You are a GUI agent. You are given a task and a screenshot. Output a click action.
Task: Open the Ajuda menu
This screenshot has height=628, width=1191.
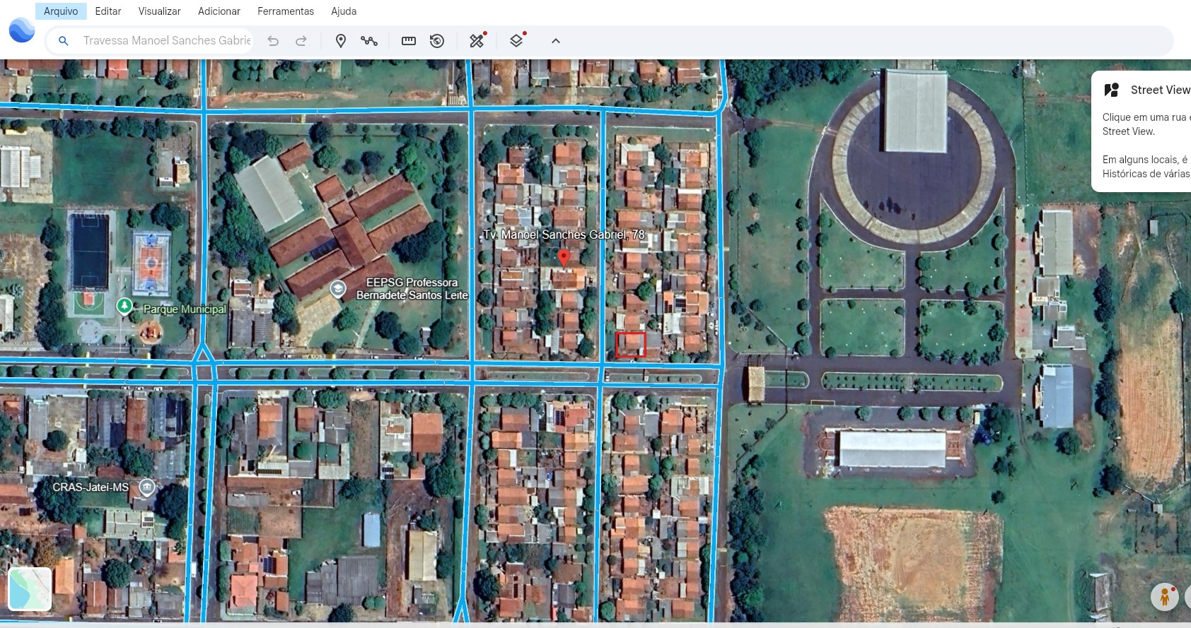pyautogui.click(x=344, y=11)
